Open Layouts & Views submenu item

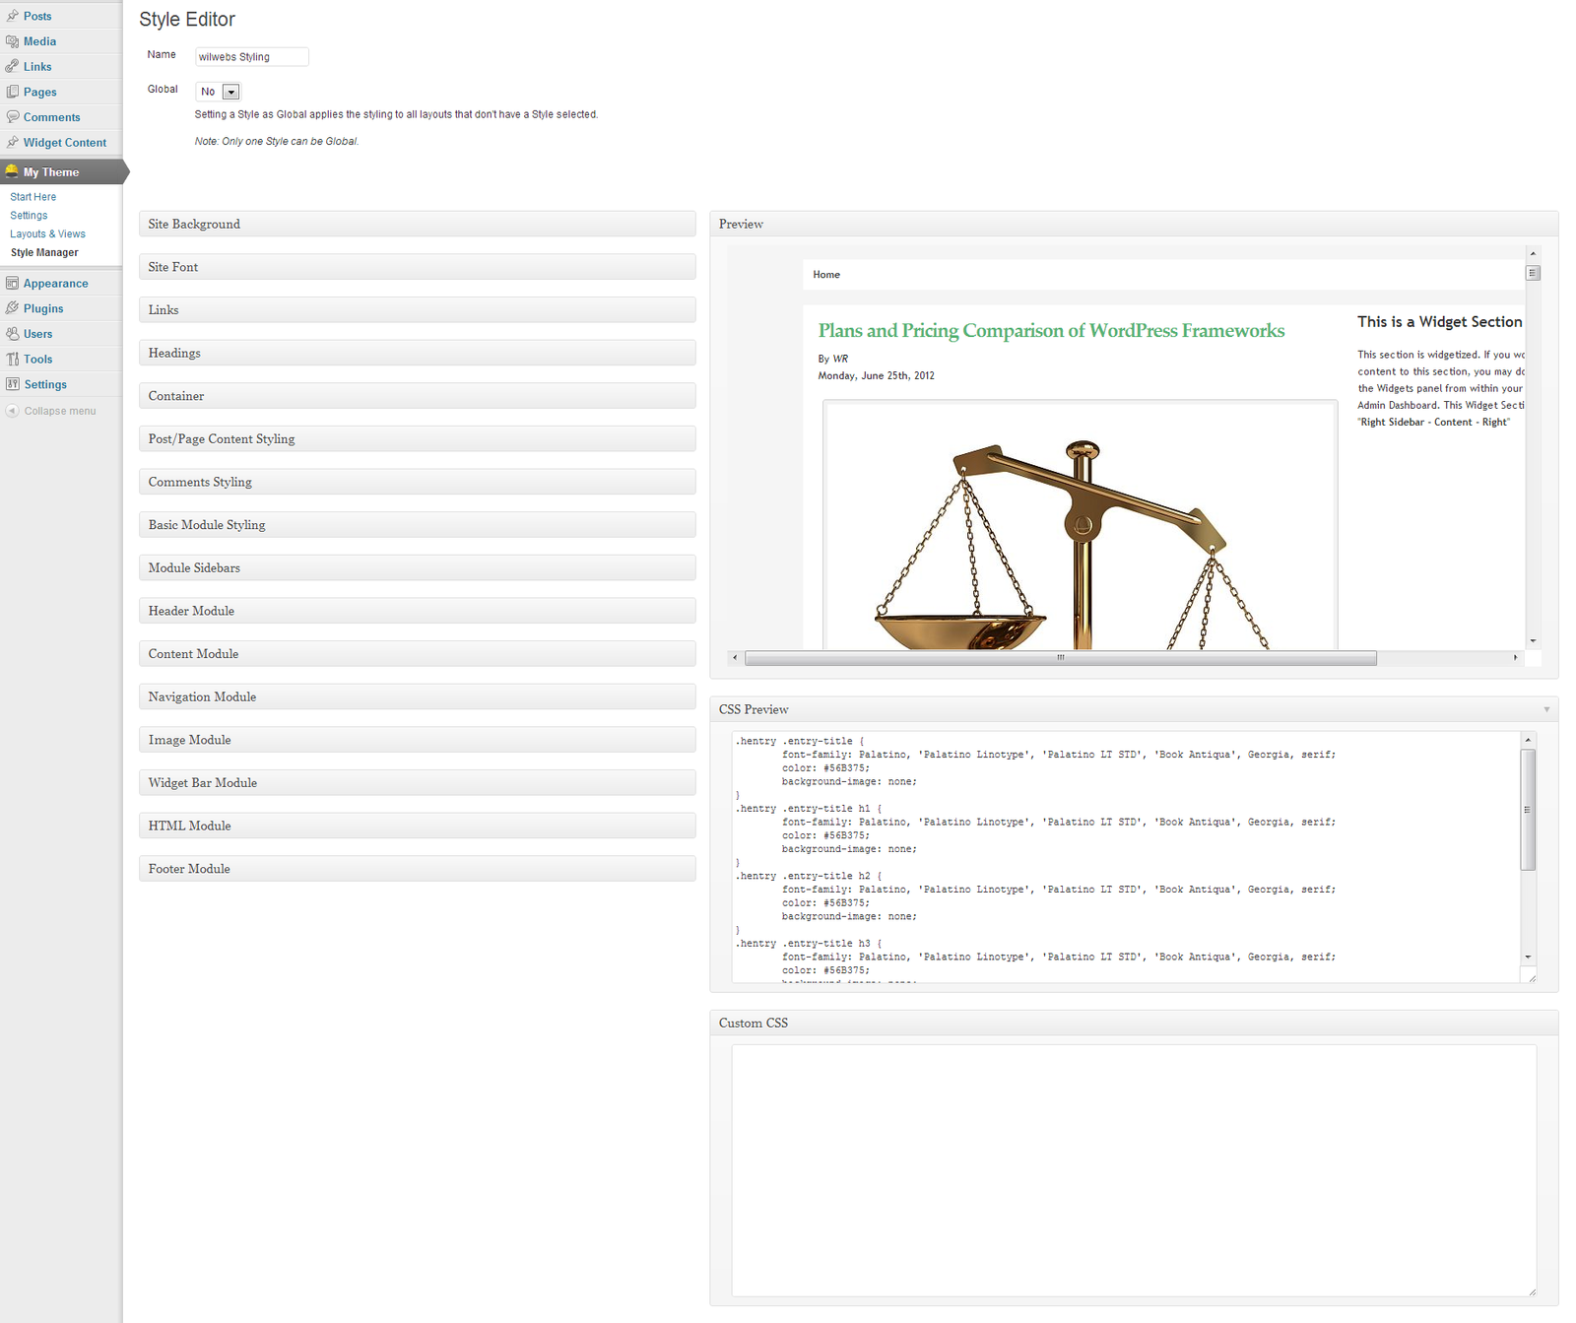47,234
